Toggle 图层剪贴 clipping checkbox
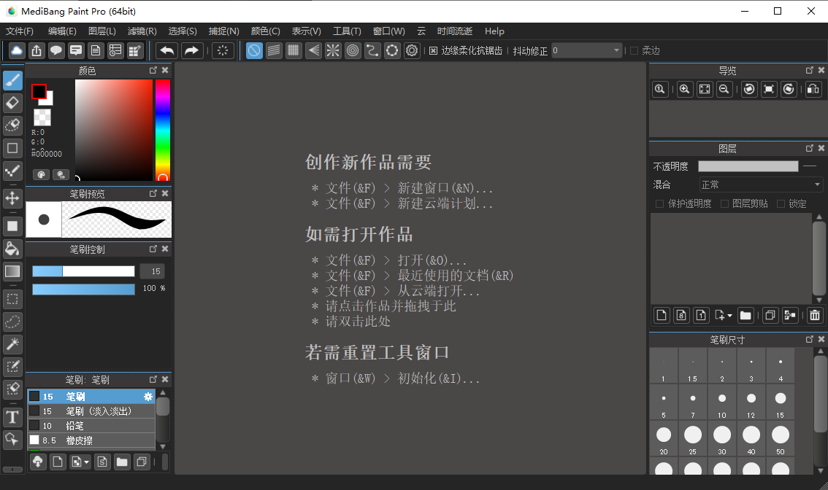The image size is (828, 490). [x=724, y=203]
